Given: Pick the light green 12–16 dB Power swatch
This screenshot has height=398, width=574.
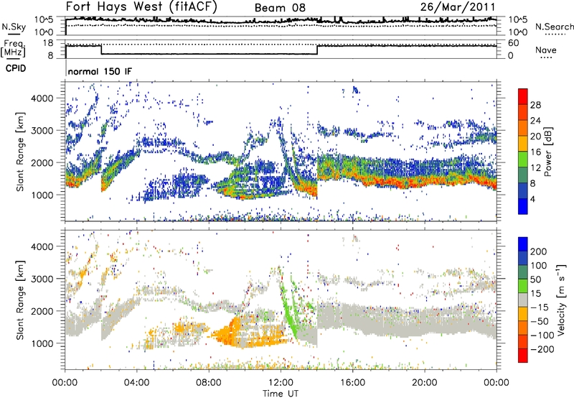Looking at the screenshot, I should tap(523, 159).
